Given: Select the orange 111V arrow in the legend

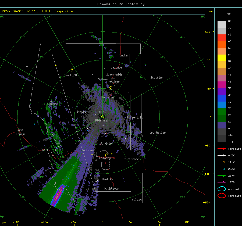Looking at the screenshot, I should 222,162.
